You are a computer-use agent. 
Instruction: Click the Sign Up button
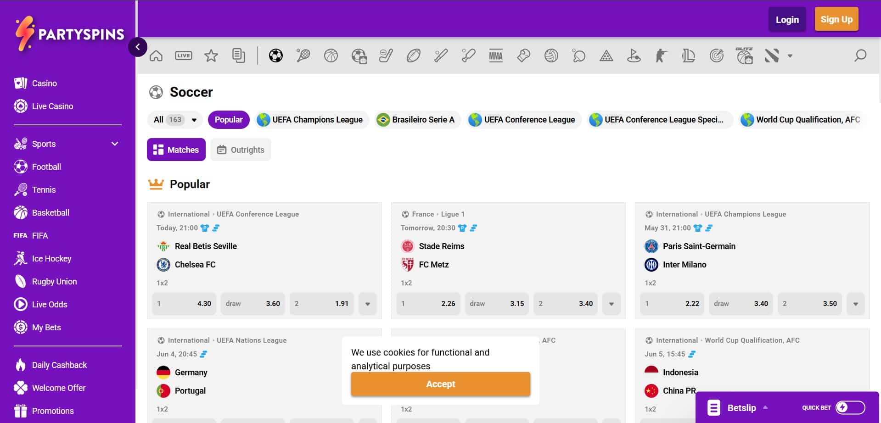(x=836, y=19)
